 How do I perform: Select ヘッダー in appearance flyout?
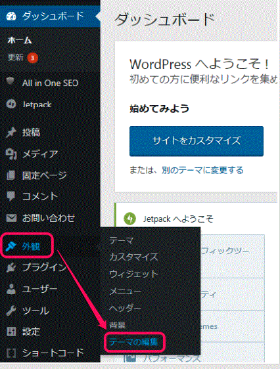[125, 308]
